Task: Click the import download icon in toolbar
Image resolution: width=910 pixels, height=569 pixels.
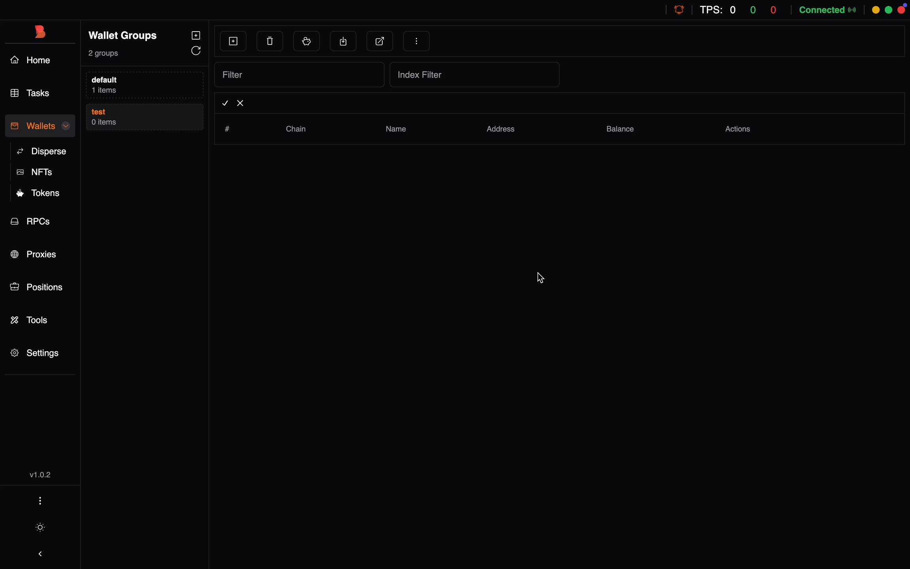Action: pos(343,41)
